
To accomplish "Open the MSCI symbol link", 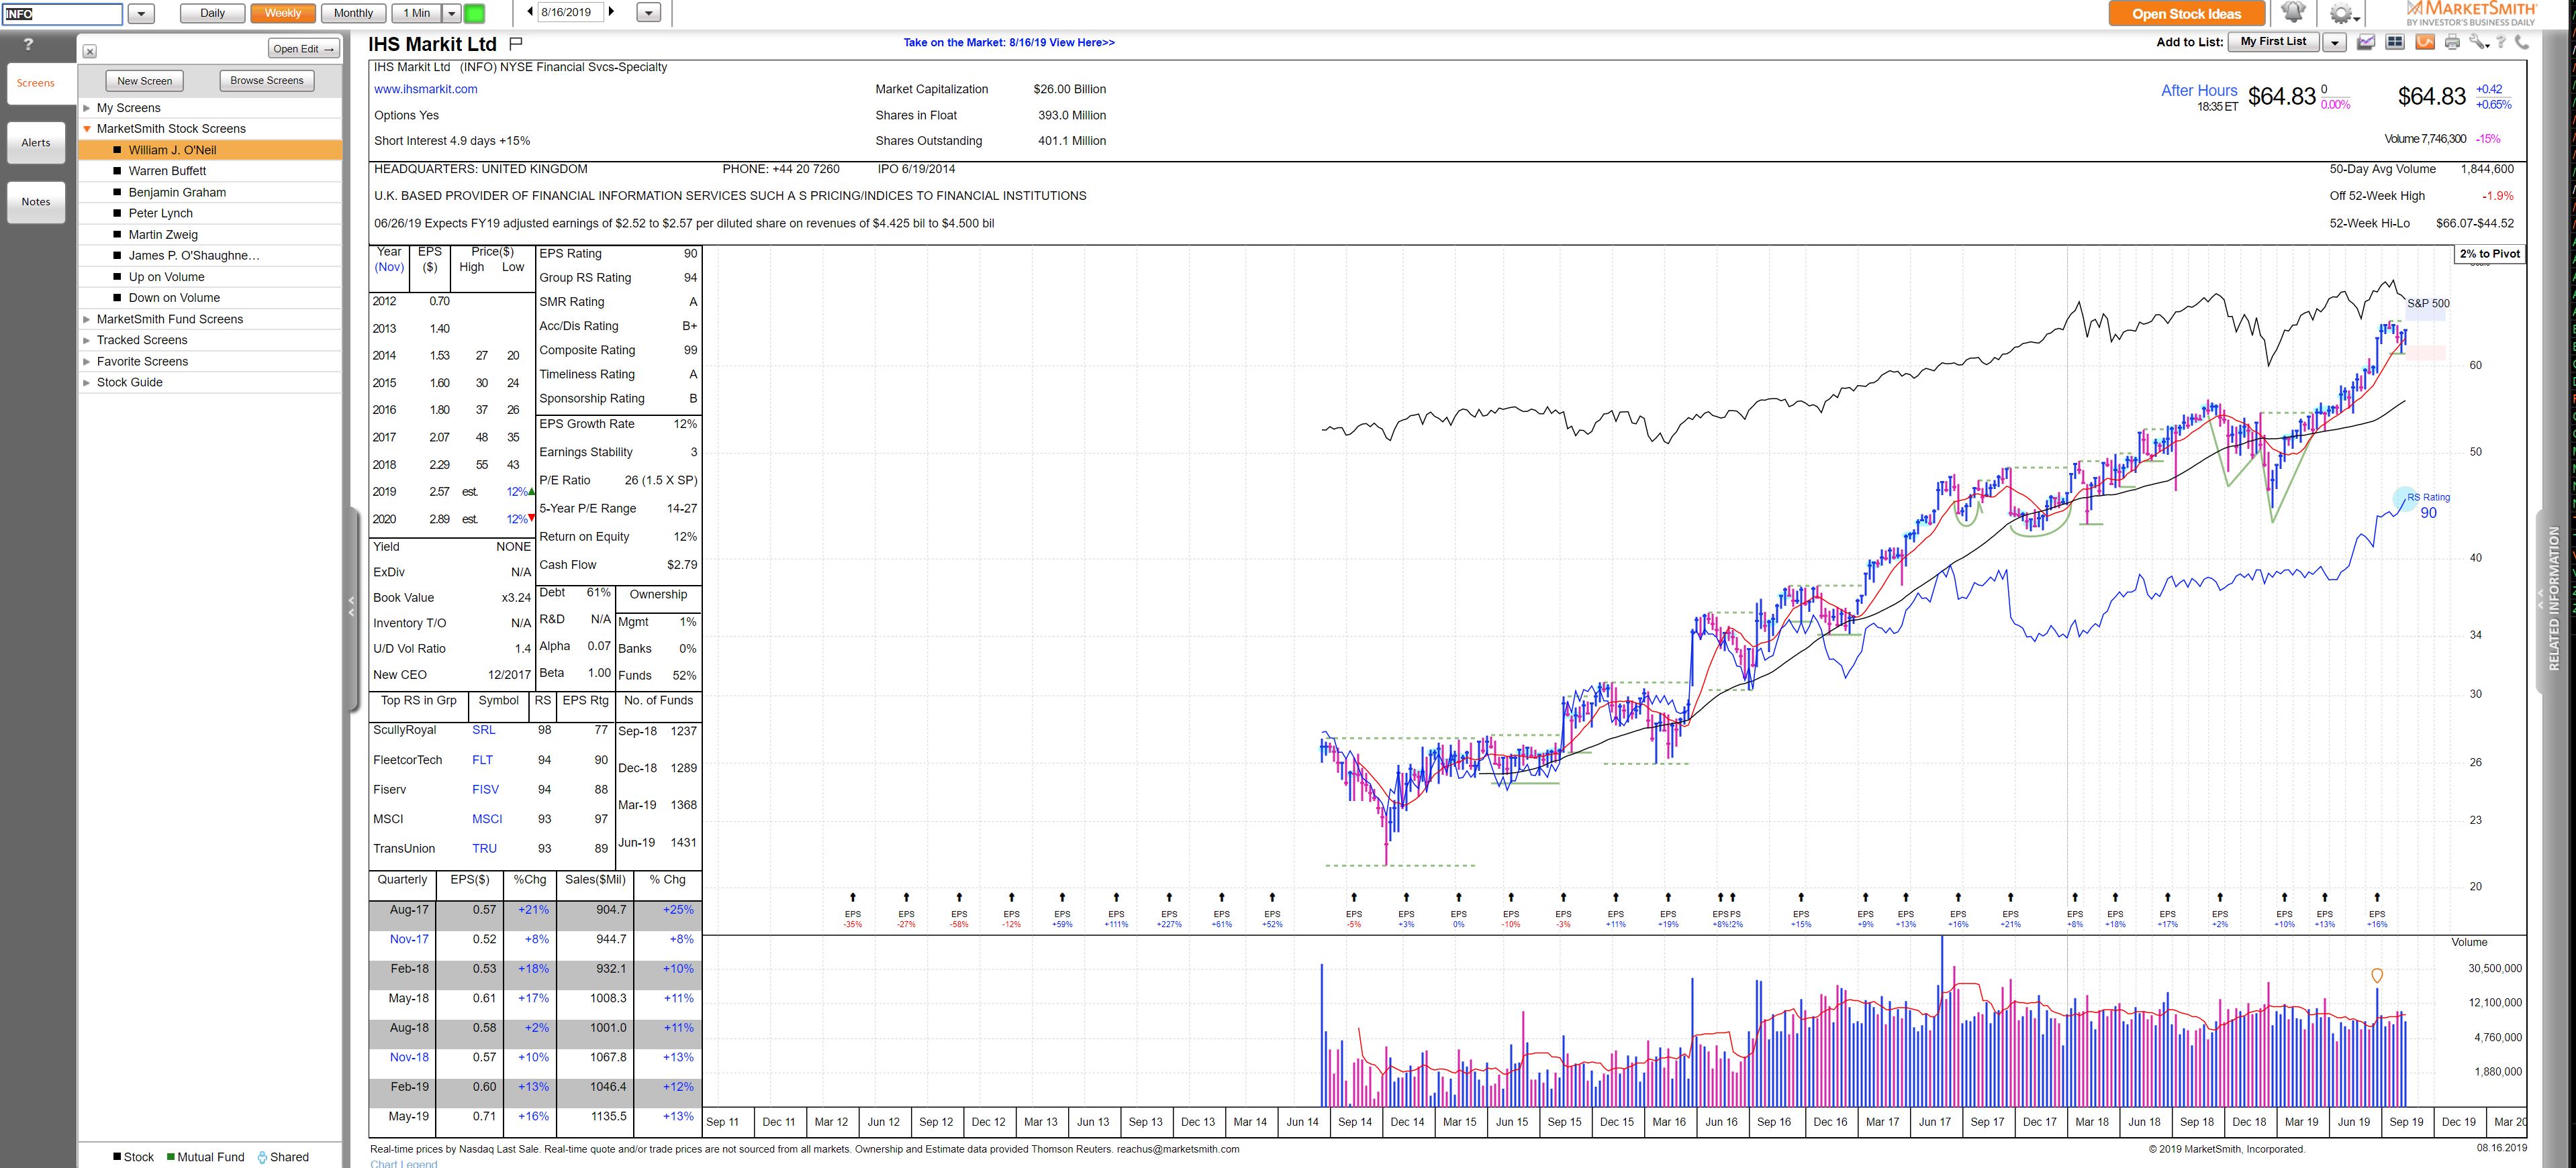I will (487, 819).
